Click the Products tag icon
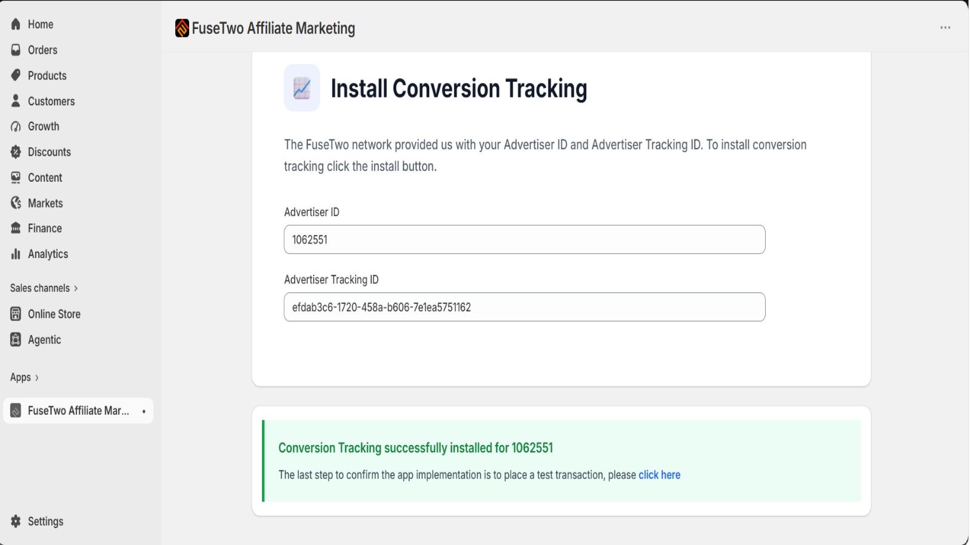Screen dimensions: 970x545 [x=16, y=75]
